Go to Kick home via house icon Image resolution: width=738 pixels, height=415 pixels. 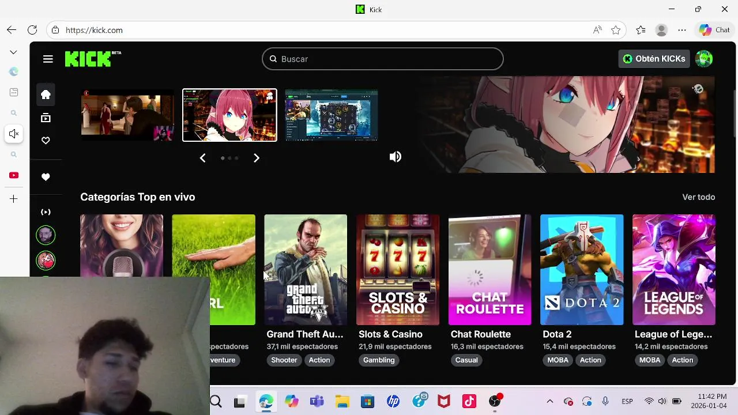46,95
